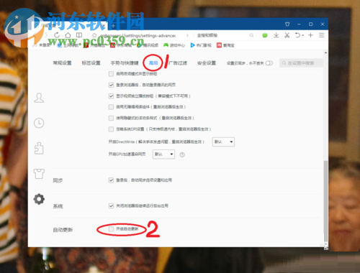The height and width of the screenshot is (273, 360).
Task: Click the 自动更新 section label
Action: 63,230
